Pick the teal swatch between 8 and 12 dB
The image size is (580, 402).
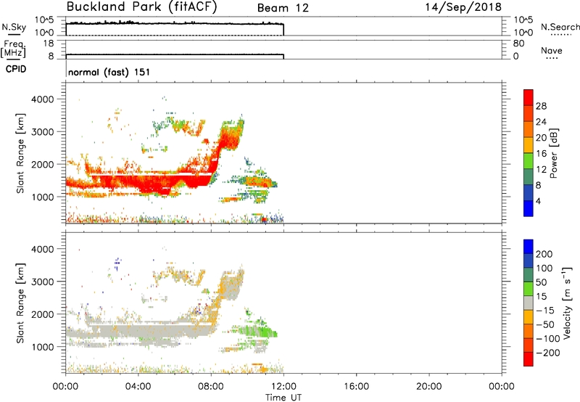529,176
